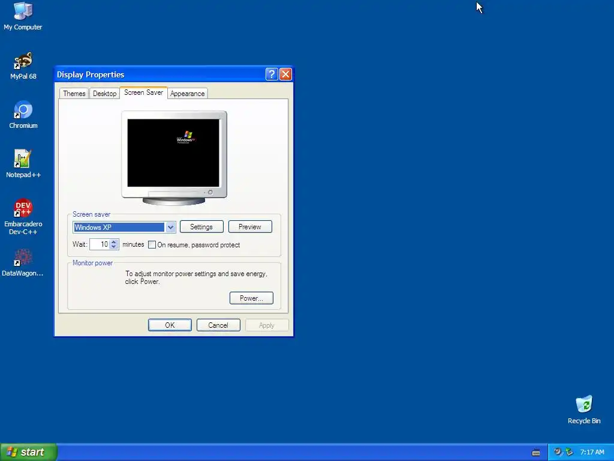Open the Start menu

click(29, 452)
